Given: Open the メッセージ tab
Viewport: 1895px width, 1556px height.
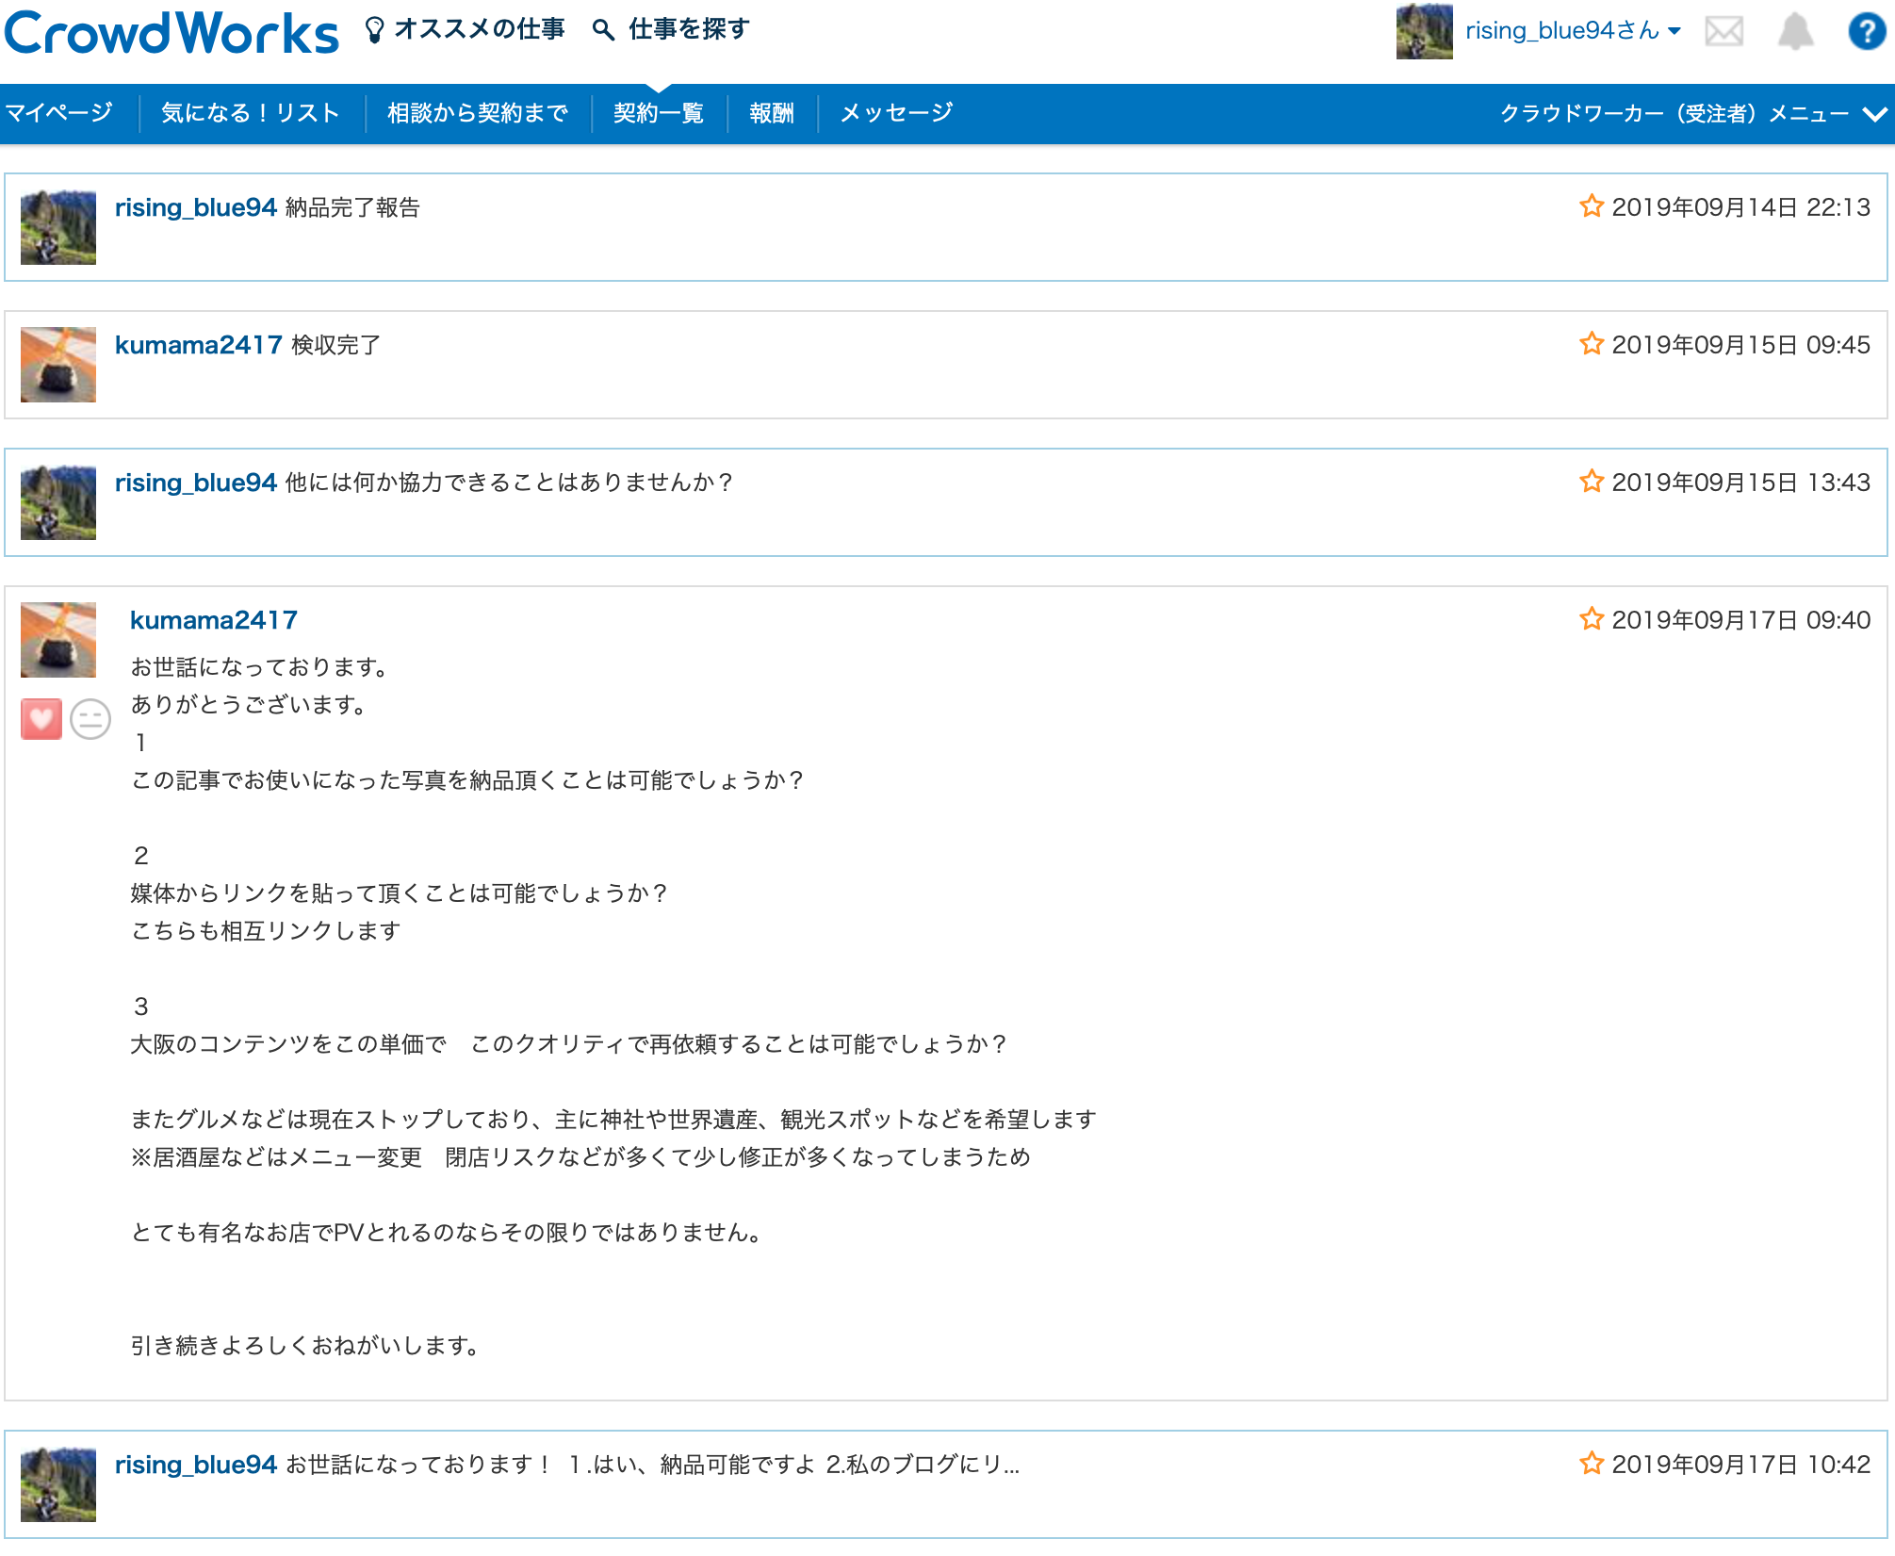Looking at the screenshot, I should click(896, 112).
